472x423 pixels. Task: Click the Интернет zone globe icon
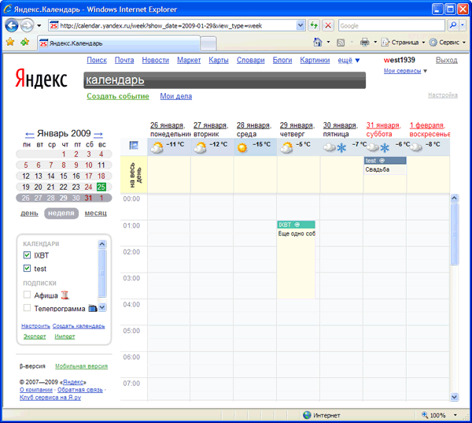coord(307,415)
